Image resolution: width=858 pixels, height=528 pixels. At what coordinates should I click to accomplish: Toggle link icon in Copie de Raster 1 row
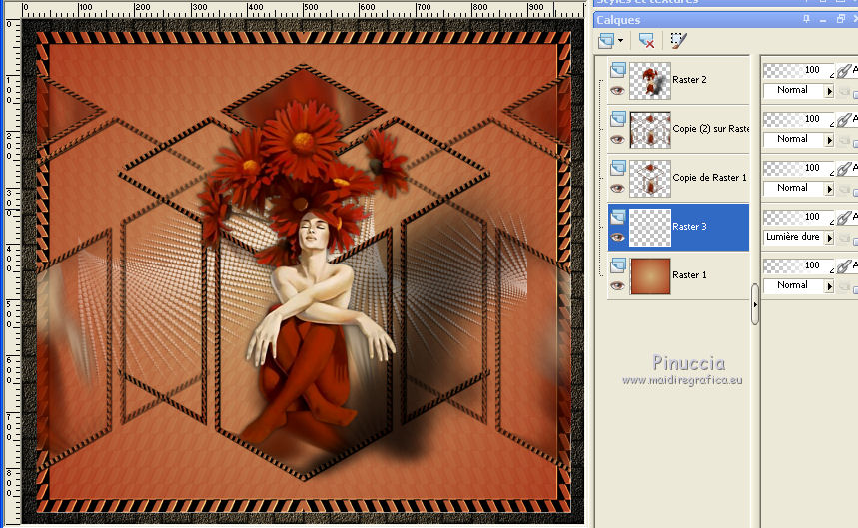tap(844, 168)
